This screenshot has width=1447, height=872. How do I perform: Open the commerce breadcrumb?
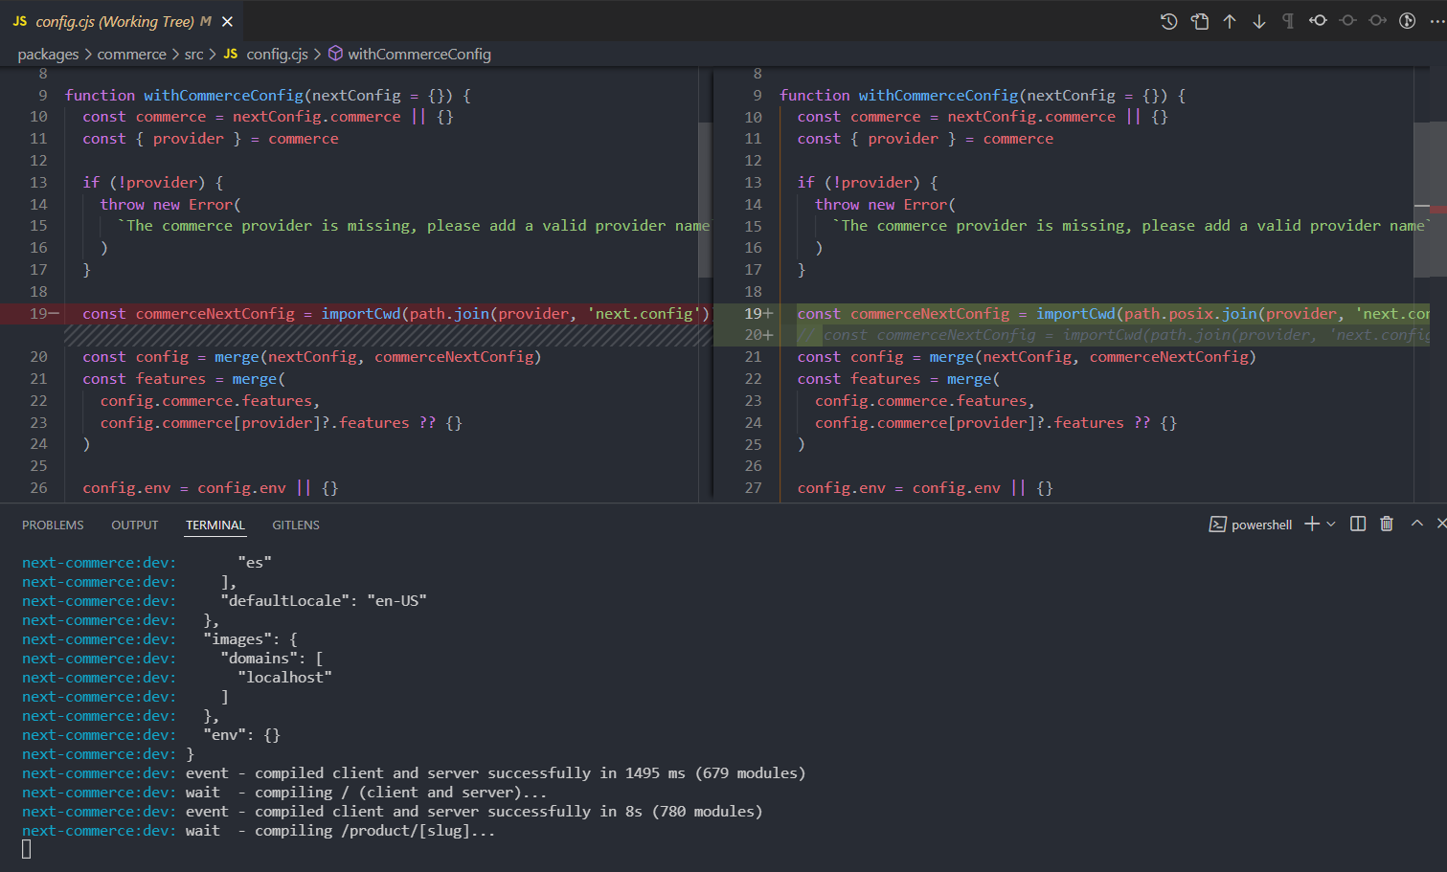131,55
